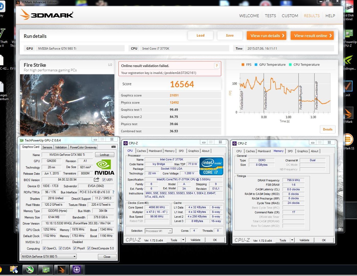Open the Processor #1 selection dropdown

tap(159, 231)
